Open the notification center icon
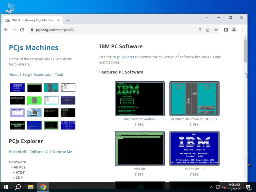This screenshot has width=256, height=192. [248, 187]
